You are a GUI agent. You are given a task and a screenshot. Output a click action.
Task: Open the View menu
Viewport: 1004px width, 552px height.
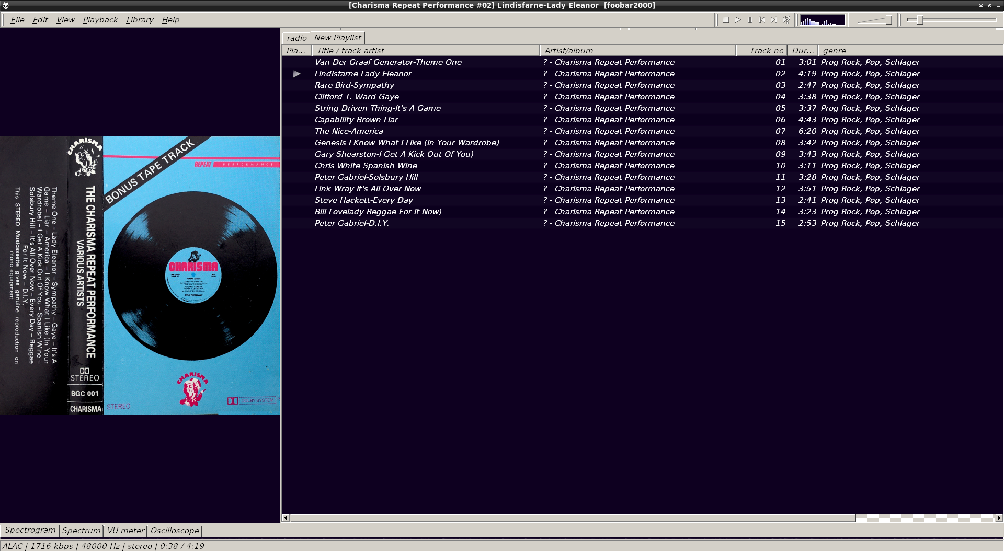65,20
